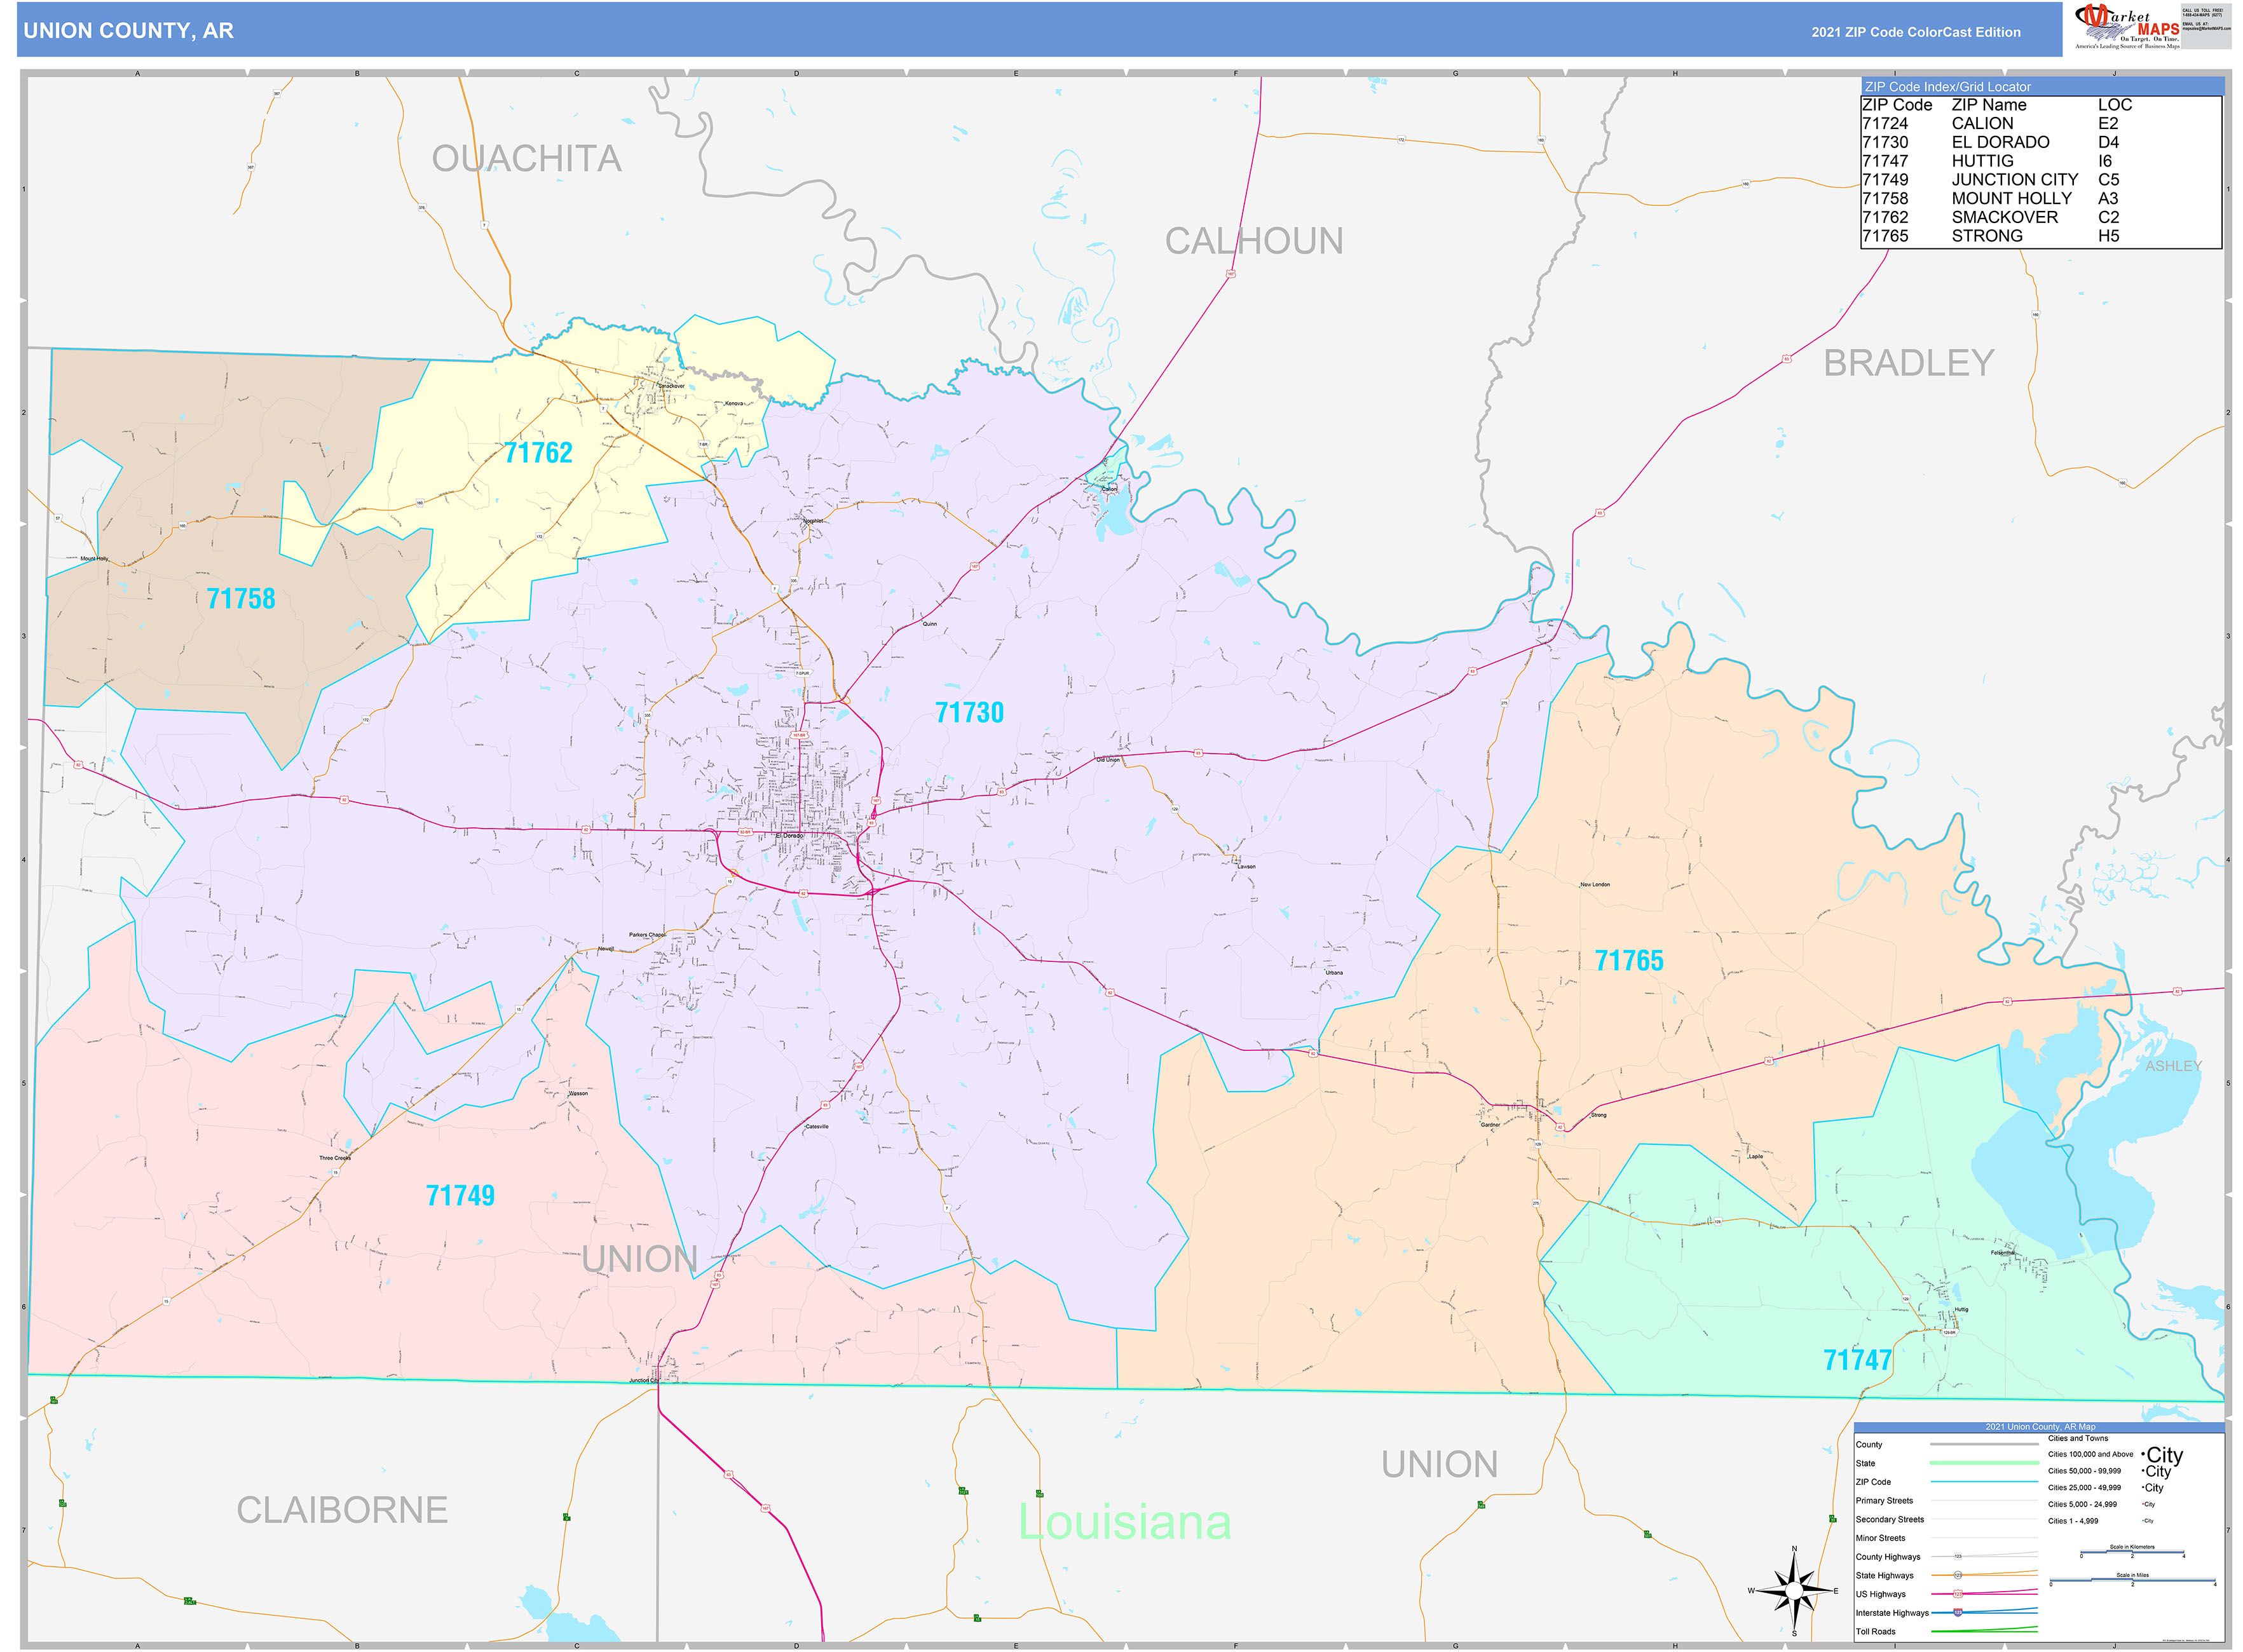
Task: Select MOUNT HOLLY in the ZIP index table
Action: coord(2011,198)
